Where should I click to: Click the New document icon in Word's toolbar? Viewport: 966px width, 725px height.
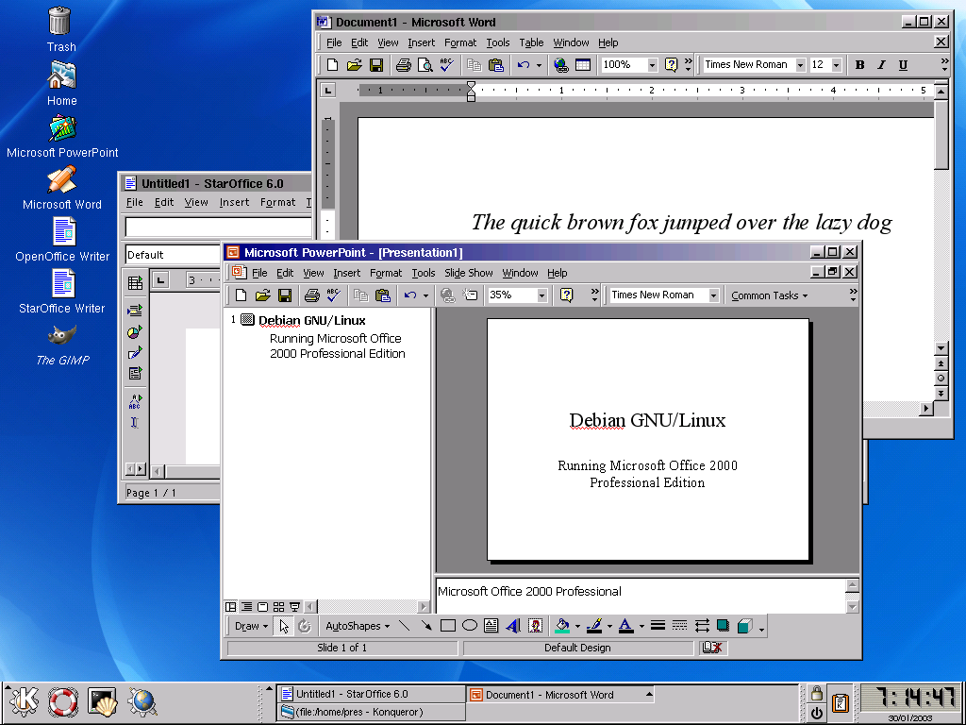tap(332, 65)
